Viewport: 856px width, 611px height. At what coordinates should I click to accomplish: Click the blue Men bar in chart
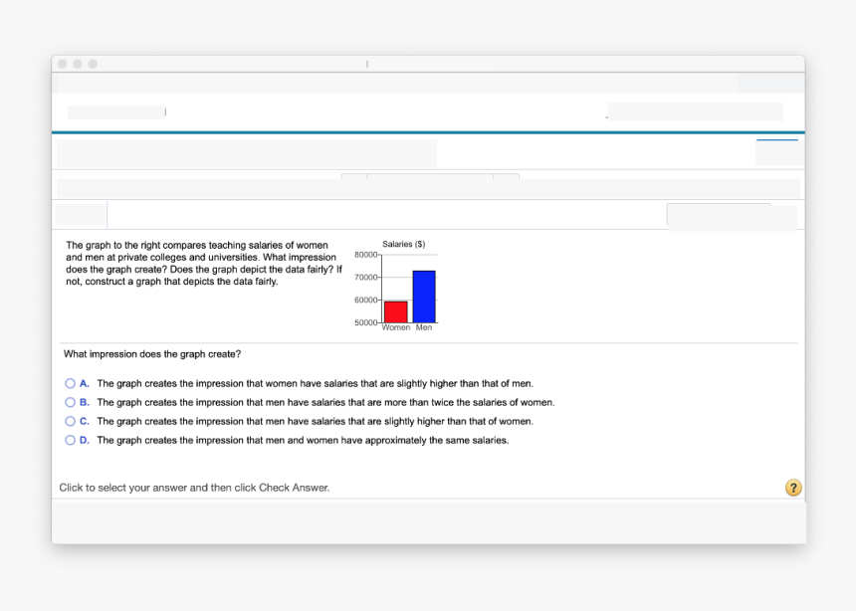(x=424, y=297)
